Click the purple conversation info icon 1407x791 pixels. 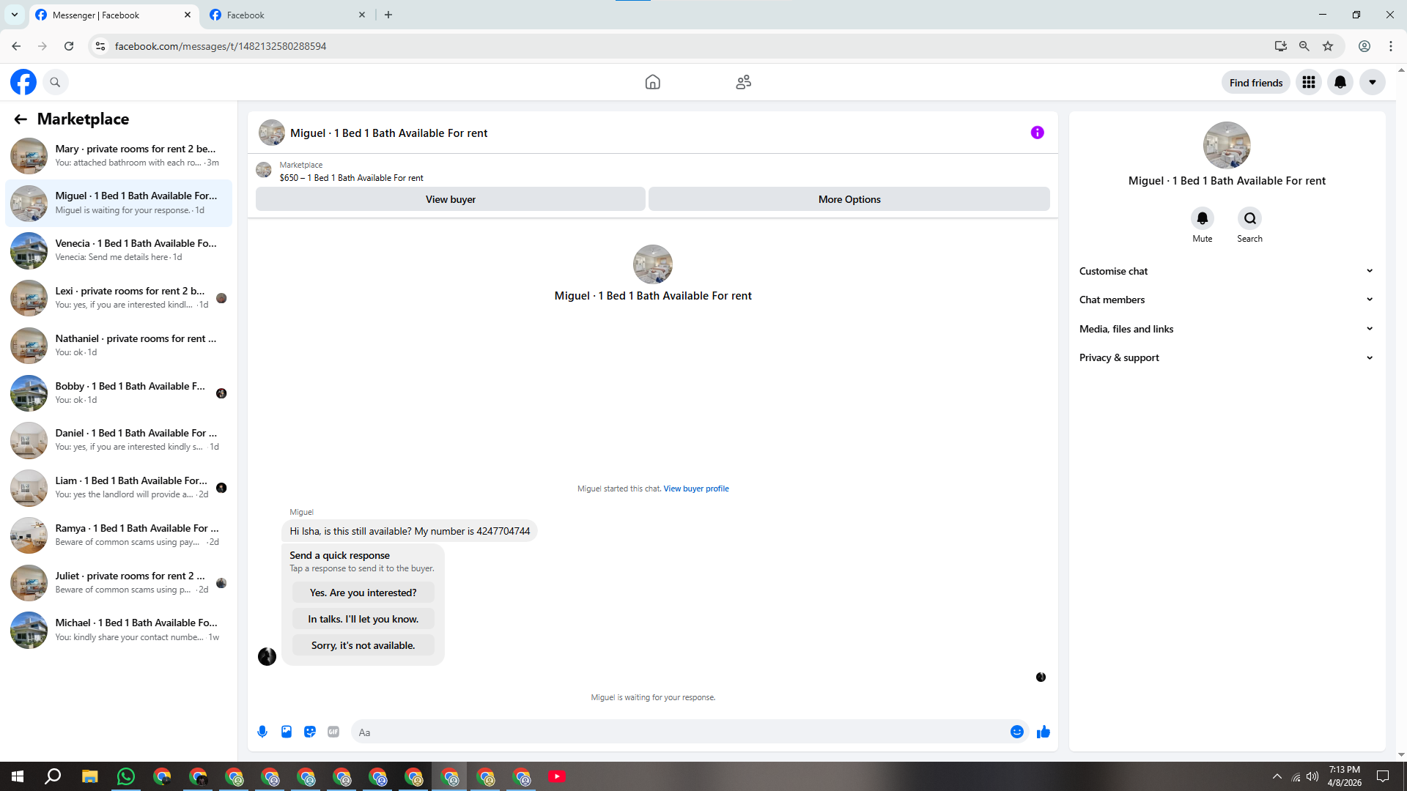(1037, 133)
